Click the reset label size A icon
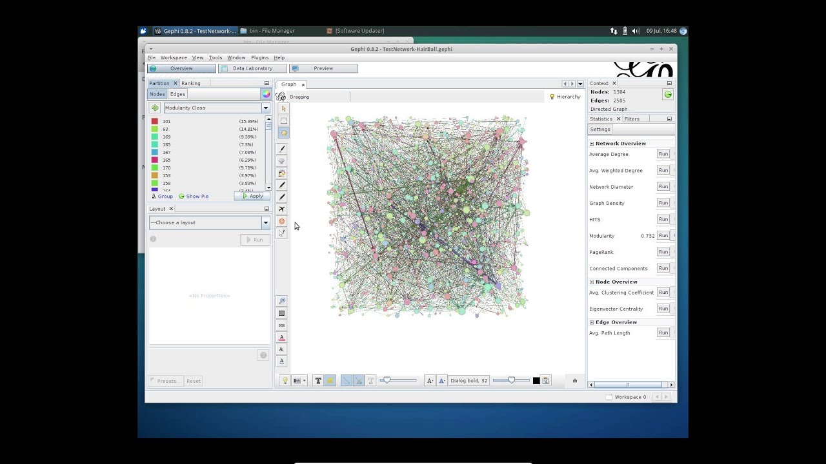The height and width of the screenshot is (464, 826). point(282,361)
